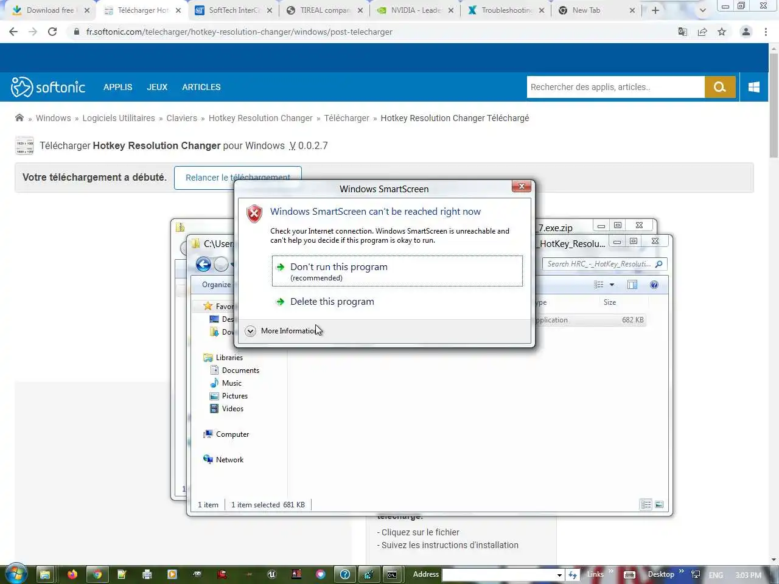The width and height of the screenshot is (779, 584).
Task: Follow the Télécharger breadcrumb link
Action: click(346, 118)
